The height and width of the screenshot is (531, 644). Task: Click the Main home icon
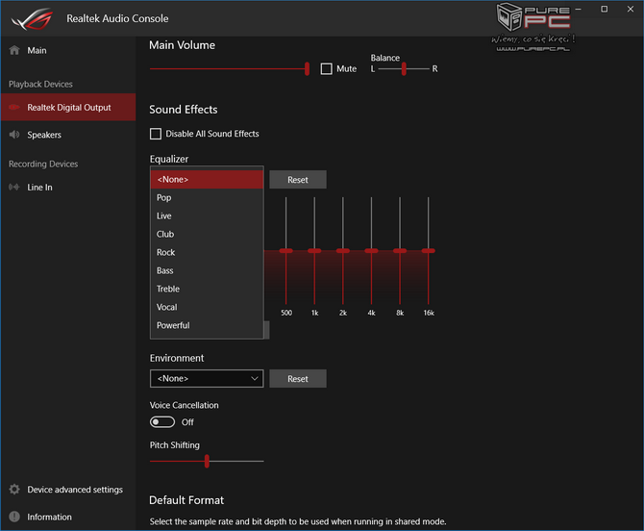click(x=14, y=50)
